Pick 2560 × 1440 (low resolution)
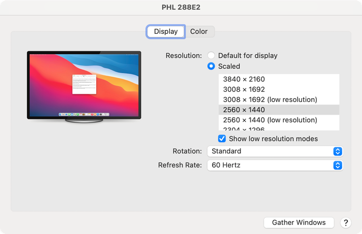The width and height of the screenshot is (362, 234). [x=279, y=120]
